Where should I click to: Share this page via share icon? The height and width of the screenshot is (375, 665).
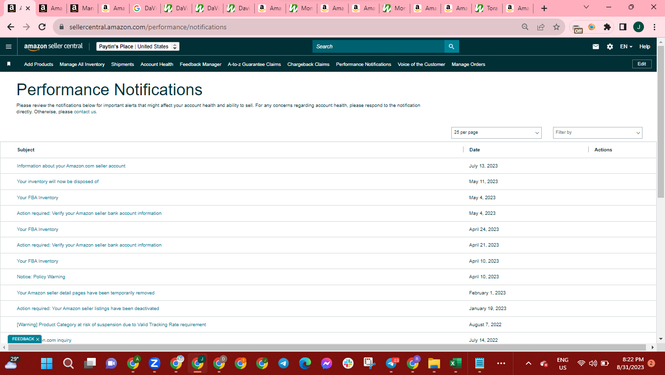point(541,27)
